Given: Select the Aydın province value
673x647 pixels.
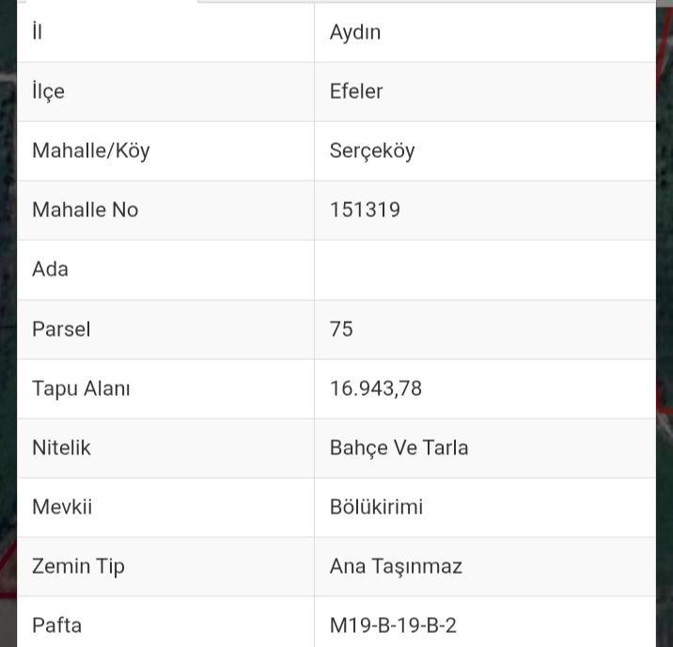Looking at the screenshot, I should [355, 32].
